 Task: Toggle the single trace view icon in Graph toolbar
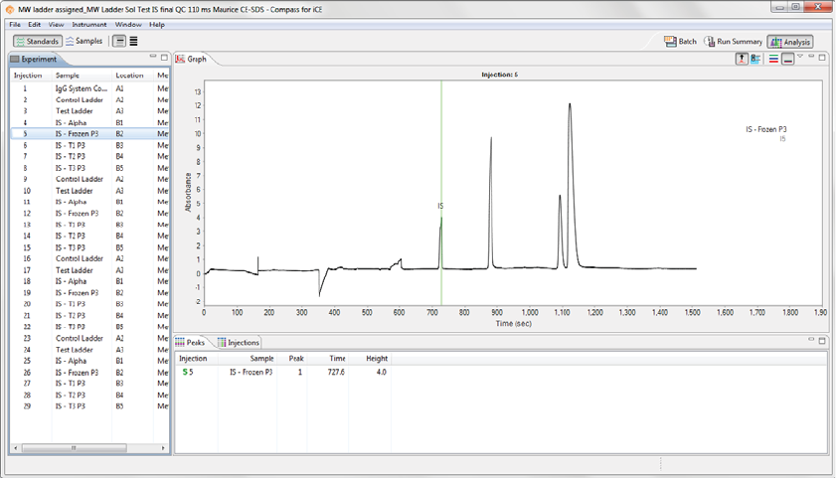(x=787, y=60)
